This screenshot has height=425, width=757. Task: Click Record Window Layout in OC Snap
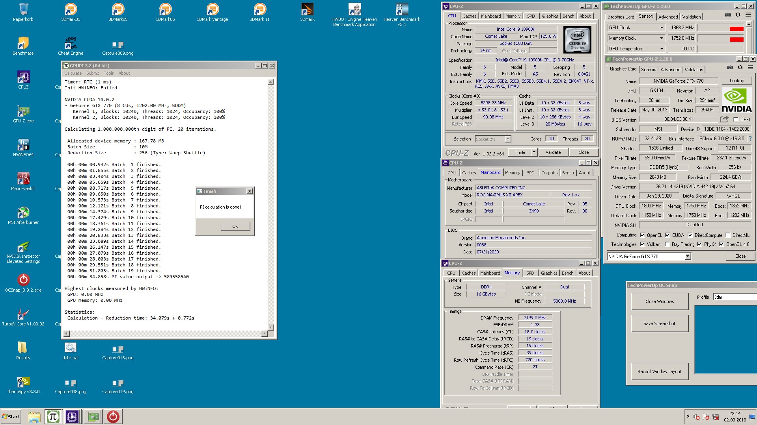pos(659,371)
